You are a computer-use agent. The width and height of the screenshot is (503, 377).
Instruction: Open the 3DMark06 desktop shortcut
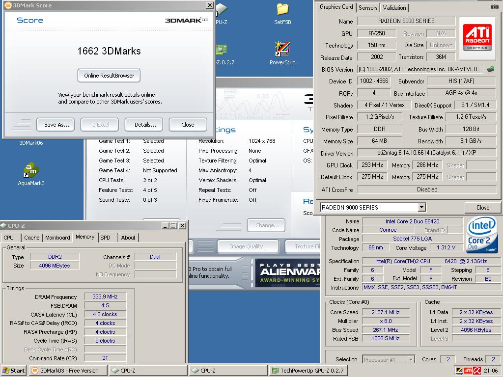[x=31, y=143]
